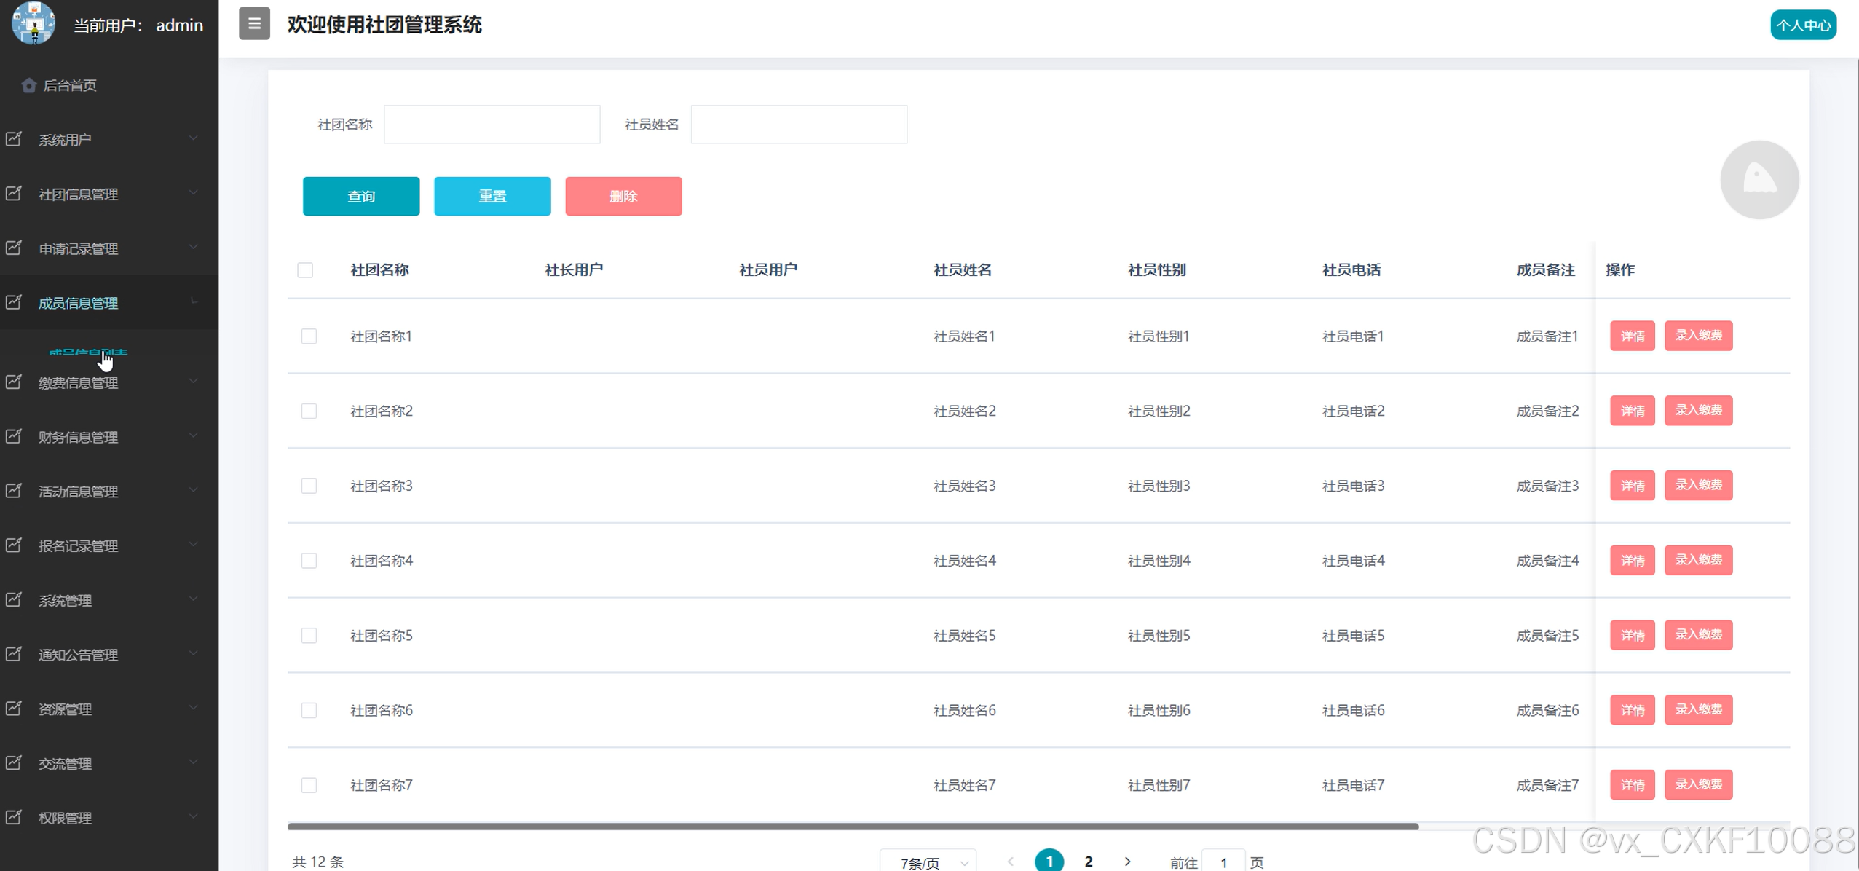
Task: Click the icon beside 财务信息管理
Action: 14,437
